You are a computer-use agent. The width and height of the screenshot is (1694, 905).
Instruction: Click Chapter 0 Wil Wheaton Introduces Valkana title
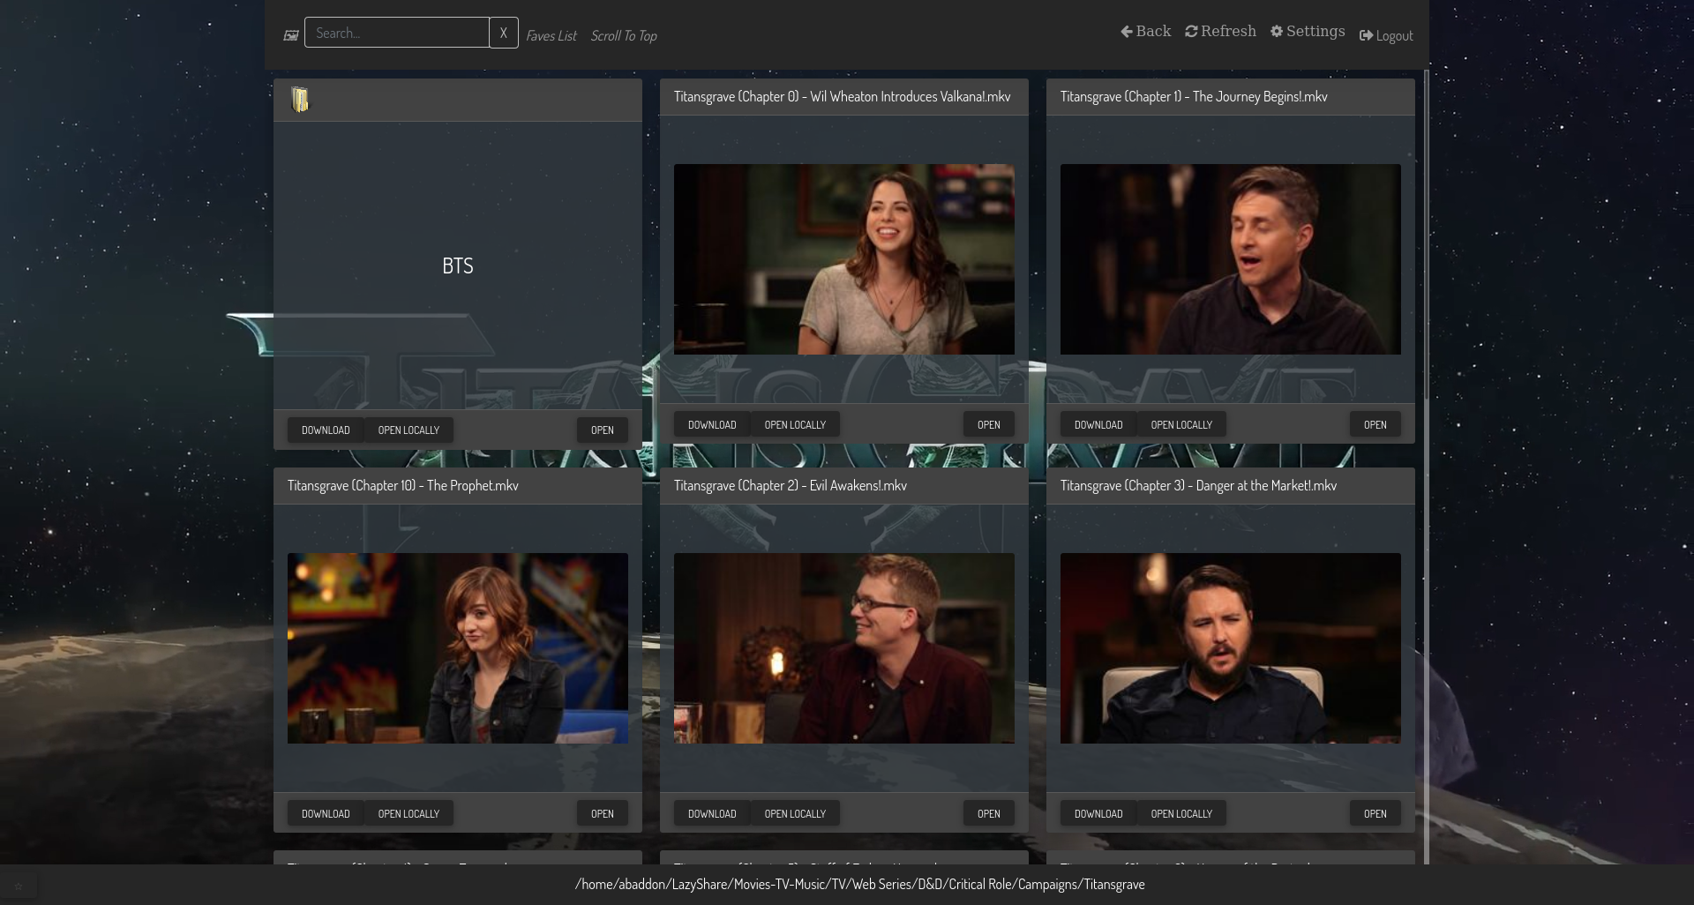pos(843,96)
